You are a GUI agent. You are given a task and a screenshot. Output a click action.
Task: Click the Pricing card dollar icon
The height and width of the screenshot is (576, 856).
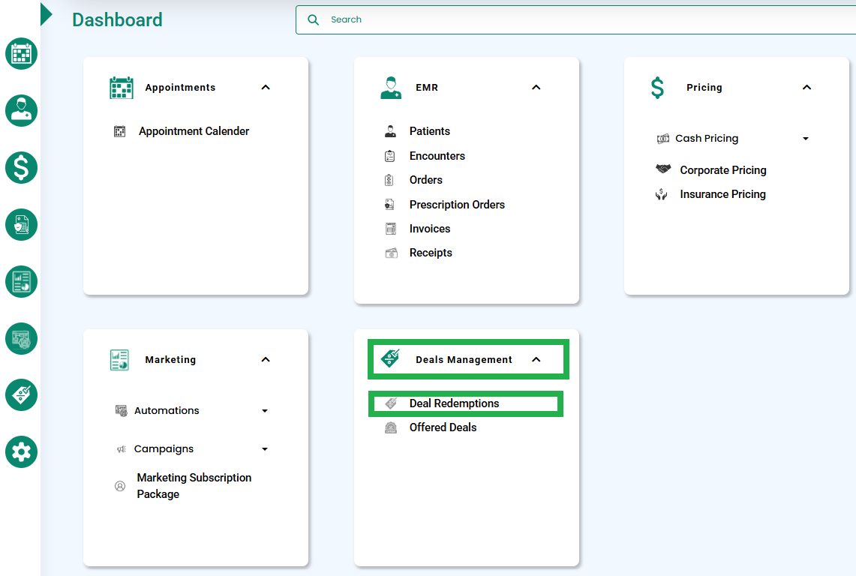657,87
